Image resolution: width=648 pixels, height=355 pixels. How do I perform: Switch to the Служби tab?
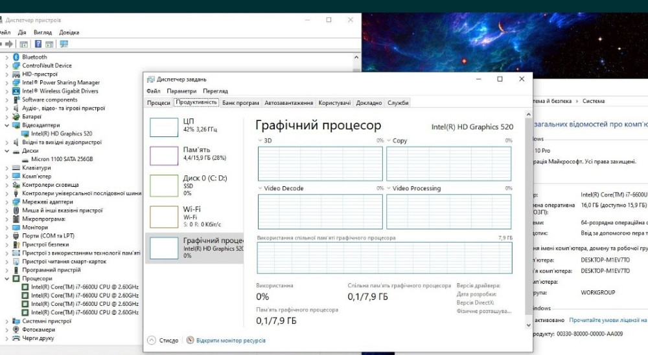click(398, 103)
